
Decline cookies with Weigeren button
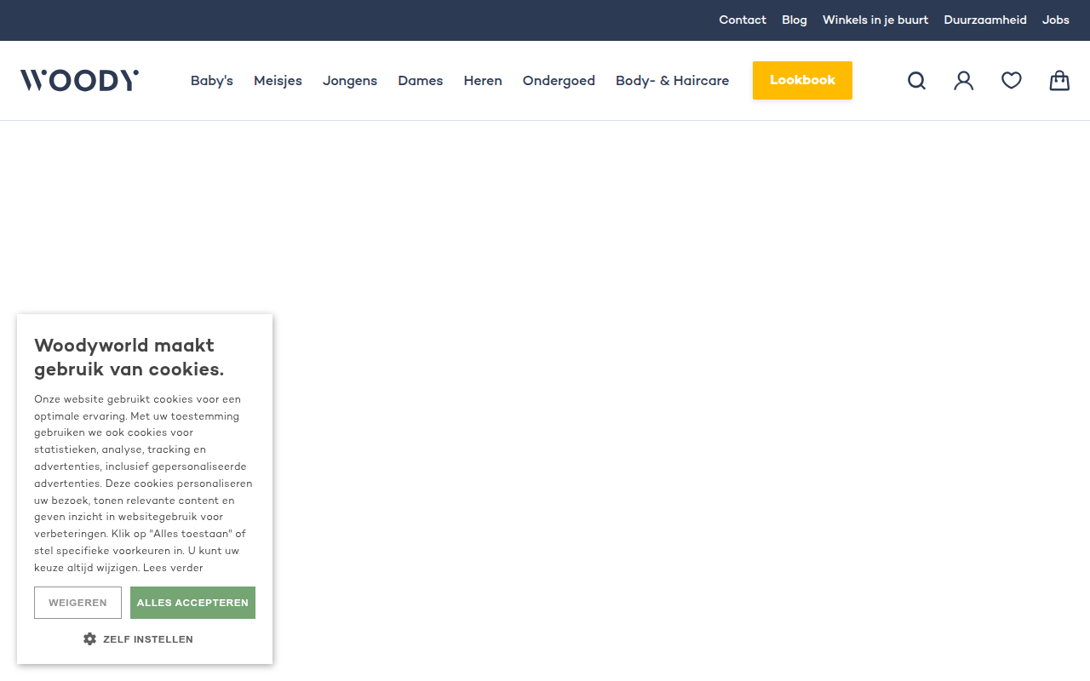point(77,603)
